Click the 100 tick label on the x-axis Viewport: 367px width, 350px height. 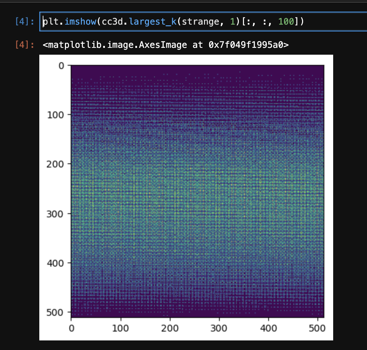pos(120,328)
